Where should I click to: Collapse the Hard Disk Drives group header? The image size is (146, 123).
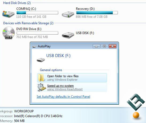17,3
